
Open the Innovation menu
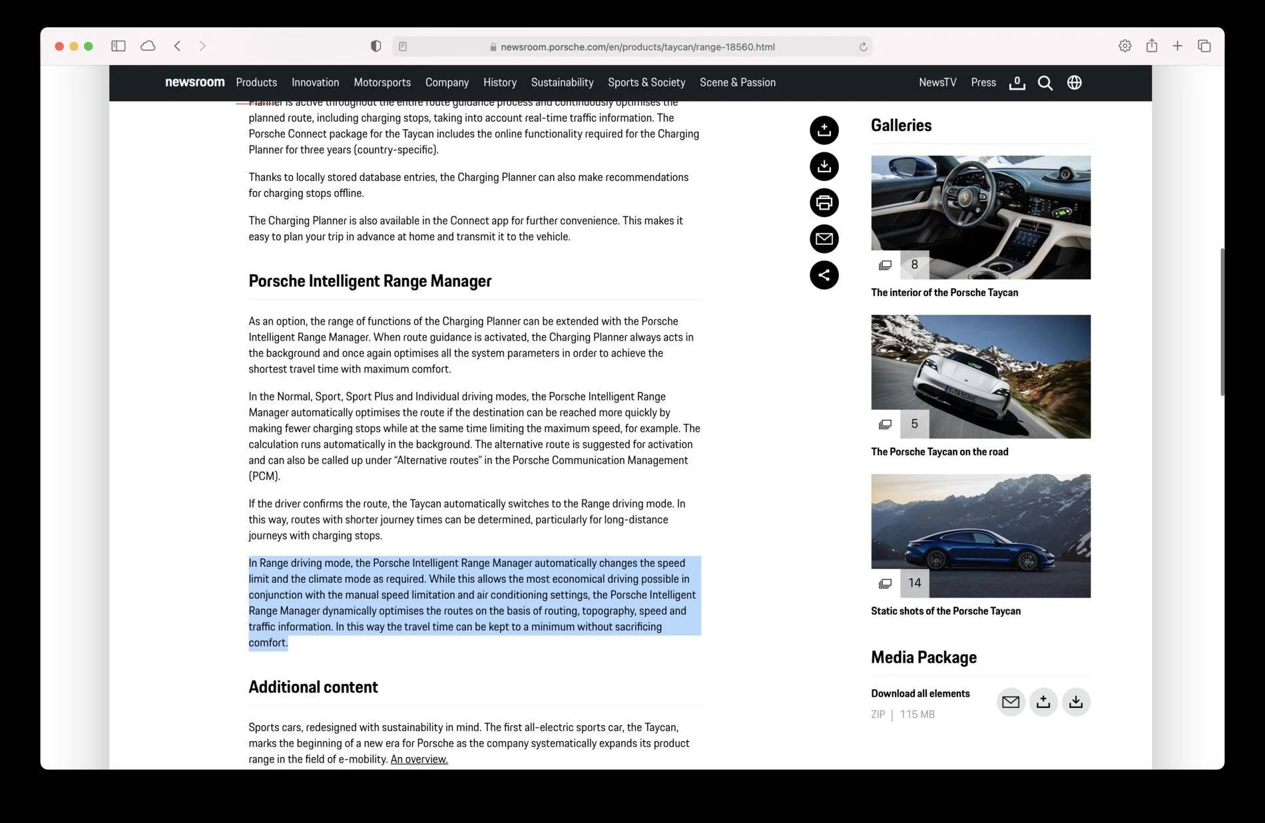click(316, 82)
